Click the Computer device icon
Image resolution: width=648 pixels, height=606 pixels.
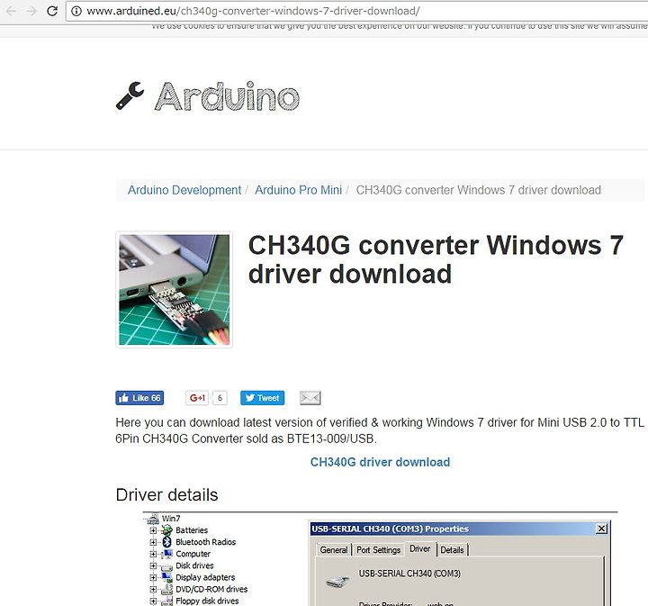click(167, 554)
